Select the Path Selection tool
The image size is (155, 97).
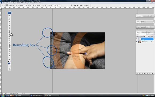pos(9,49)
